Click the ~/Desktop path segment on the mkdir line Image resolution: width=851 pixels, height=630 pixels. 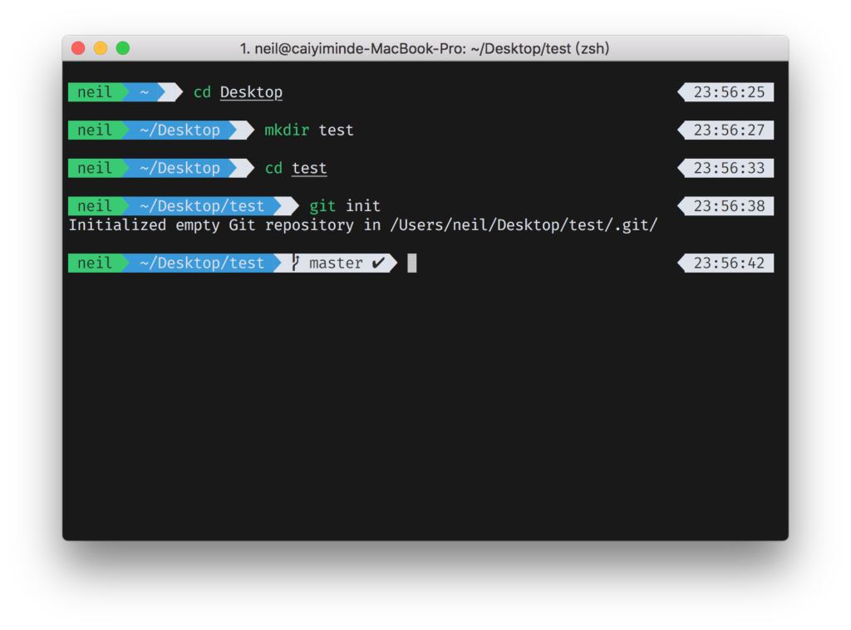point(180,130)
